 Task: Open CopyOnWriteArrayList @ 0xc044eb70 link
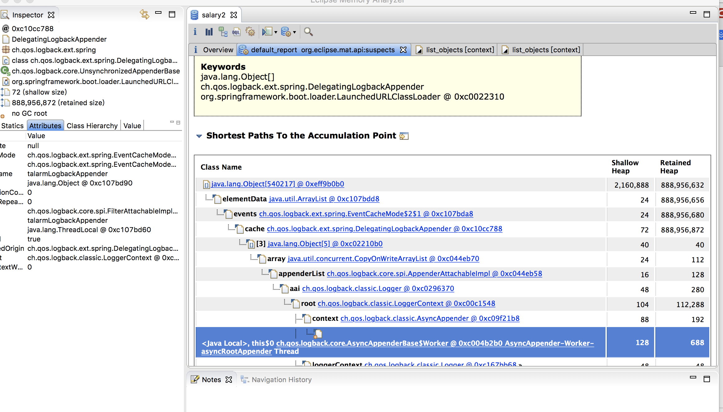click(383, 259)
